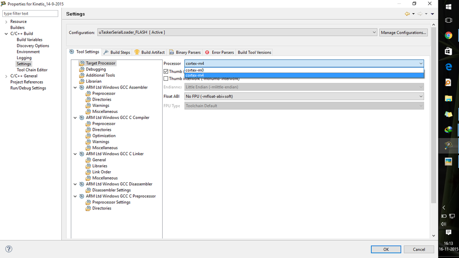Open Task View on the taskbar
459x258 pixels.
[448, 21]
